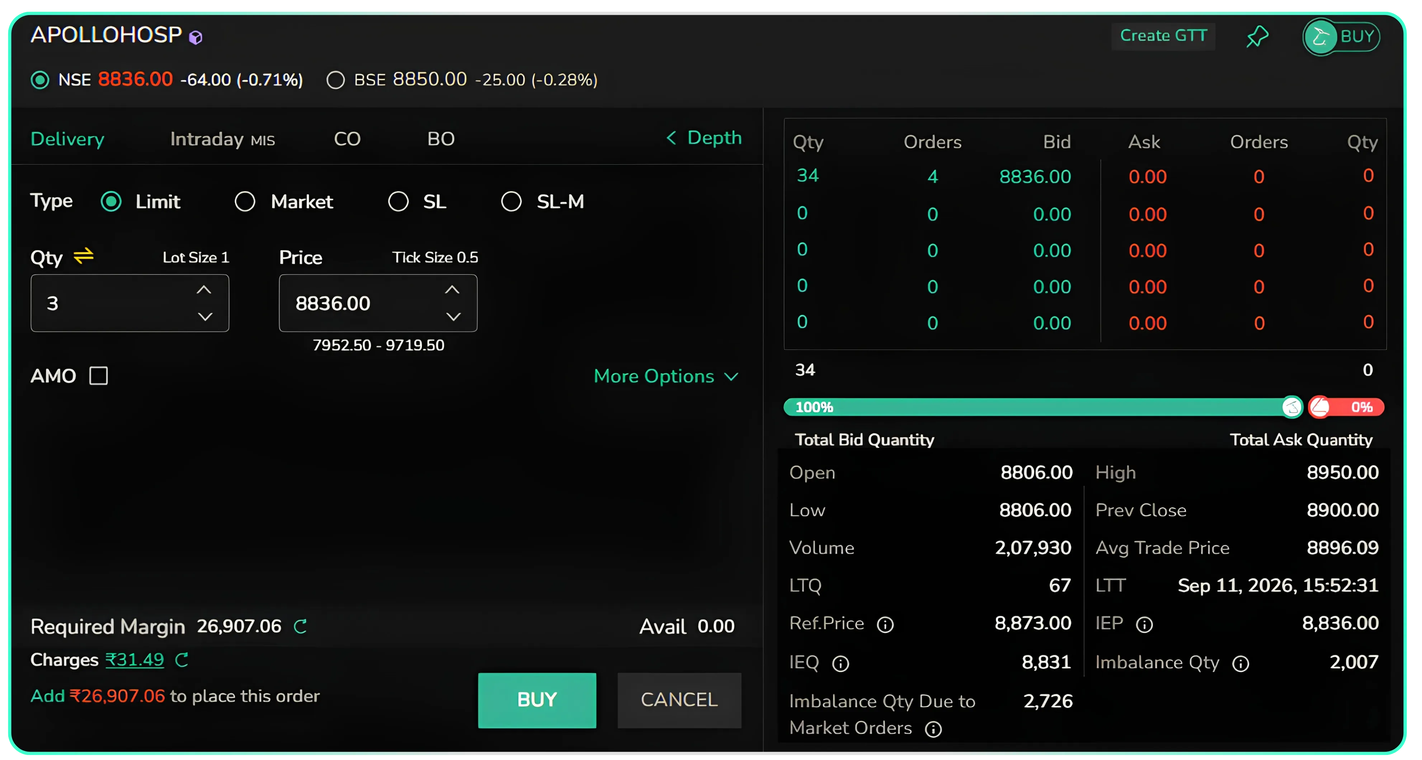Choose Limit order type

click(111, 202)
